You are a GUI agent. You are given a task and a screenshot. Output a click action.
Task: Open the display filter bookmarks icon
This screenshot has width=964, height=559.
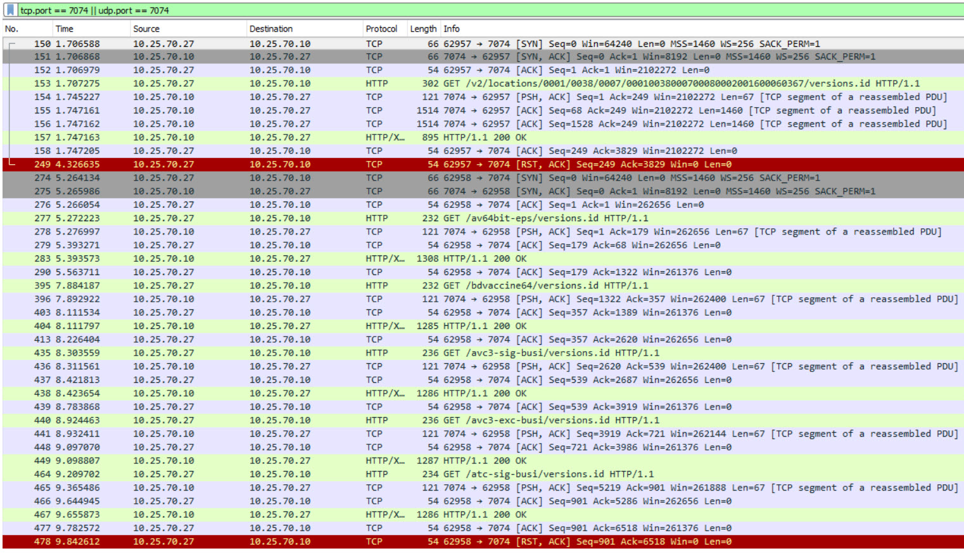[x=9, y=10]
